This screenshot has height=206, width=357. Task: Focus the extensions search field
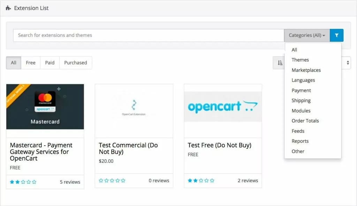click(x=149, y=35)
